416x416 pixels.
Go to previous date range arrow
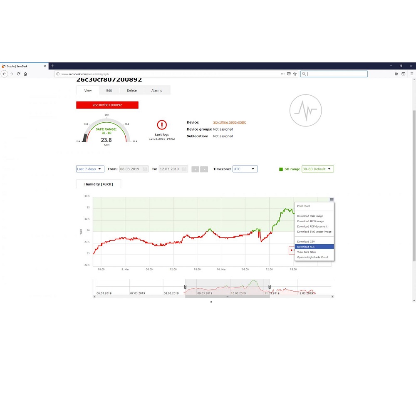(x=195, y=169)
